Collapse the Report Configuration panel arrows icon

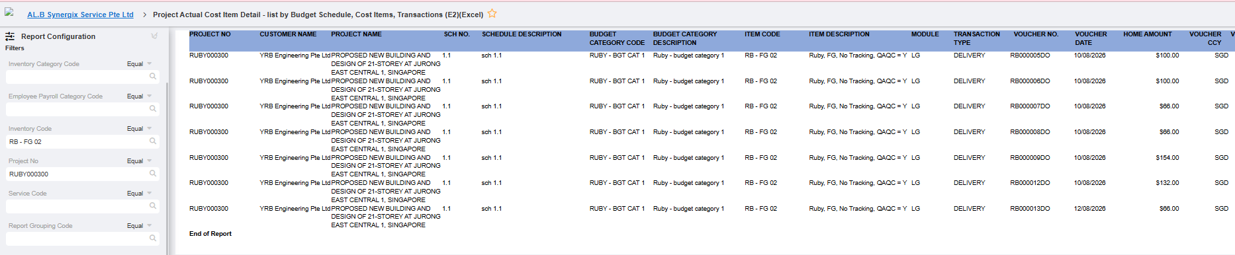[x=154, y=36]
